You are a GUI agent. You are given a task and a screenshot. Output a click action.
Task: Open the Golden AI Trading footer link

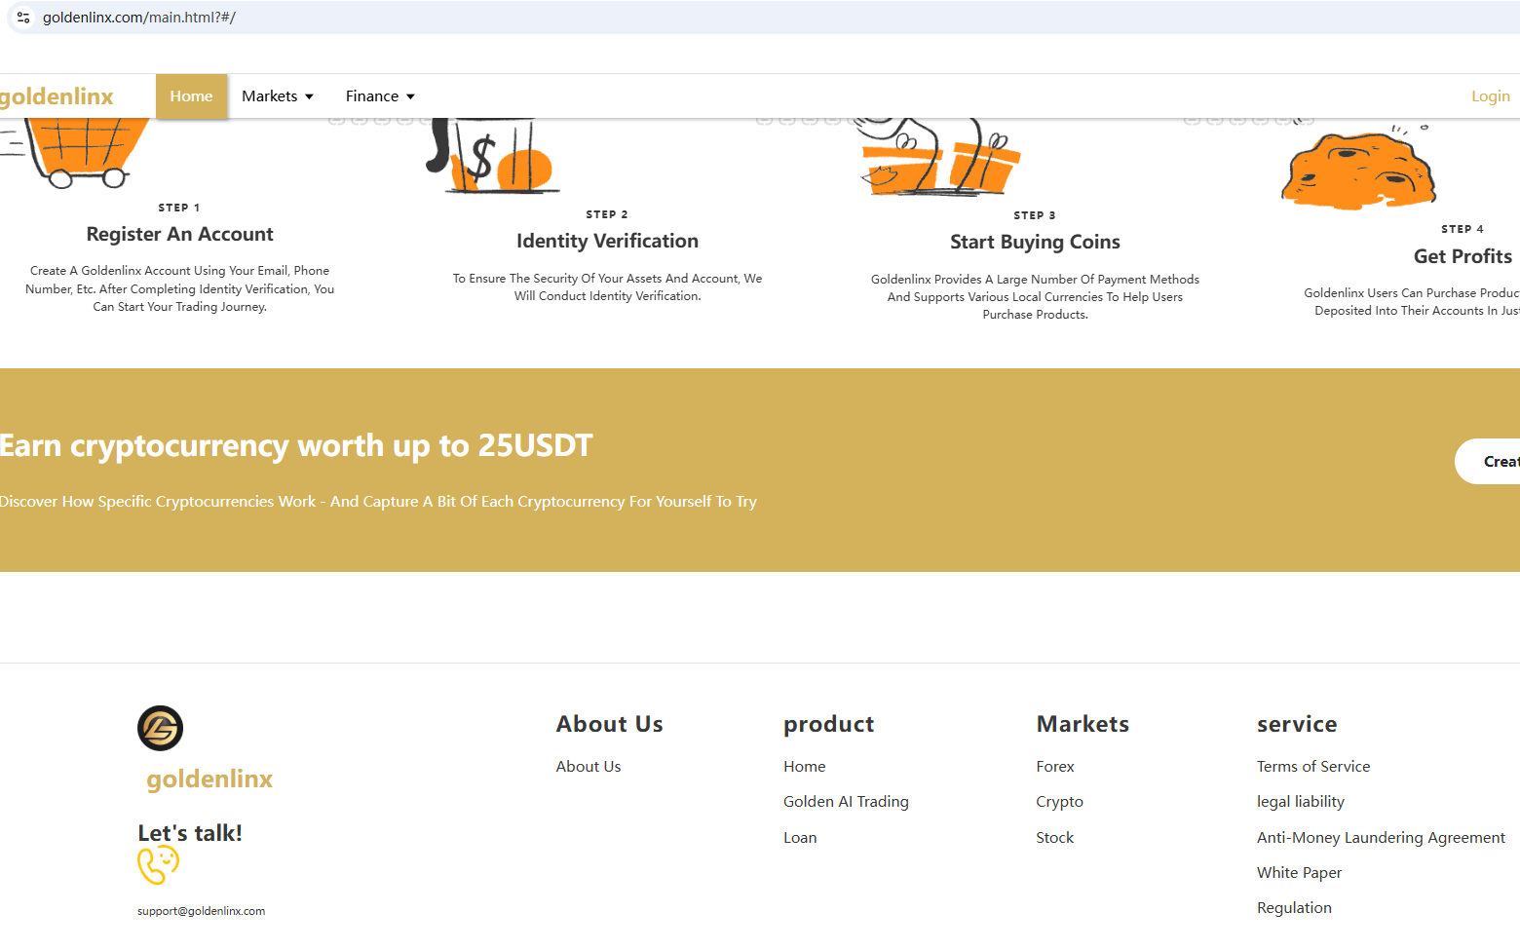coord(846,802)
